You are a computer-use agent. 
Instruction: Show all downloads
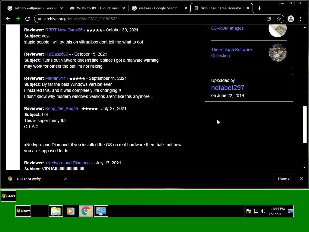pos(284,179)
